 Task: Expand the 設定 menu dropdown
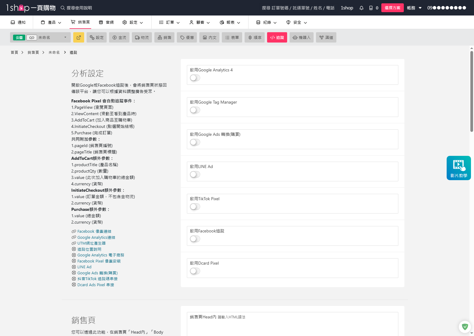pos(133,22)
